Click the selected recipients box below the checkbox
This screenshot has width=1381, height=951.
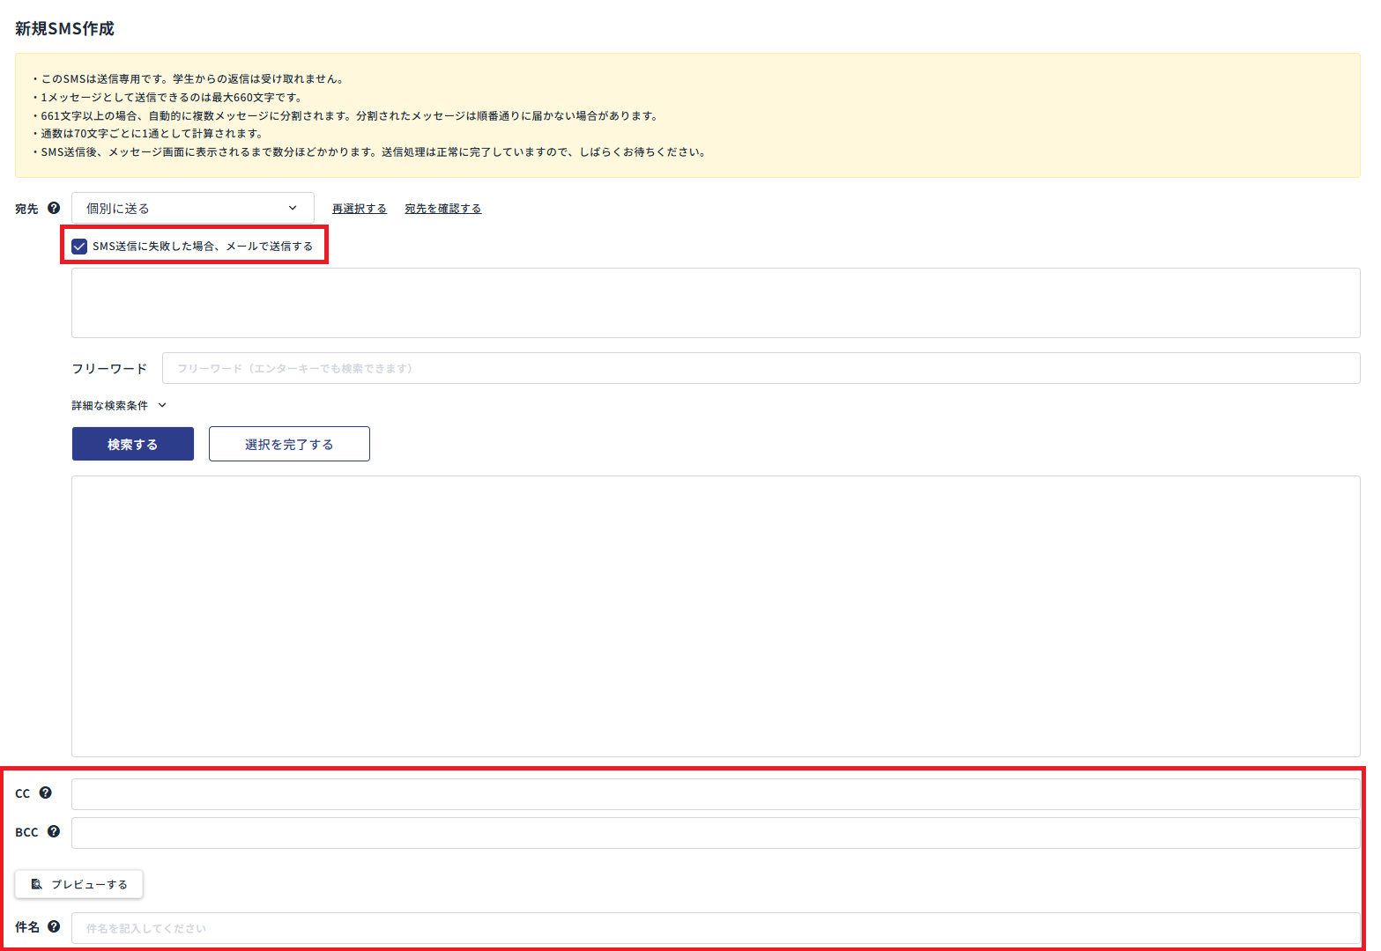[x=715, y=303]
